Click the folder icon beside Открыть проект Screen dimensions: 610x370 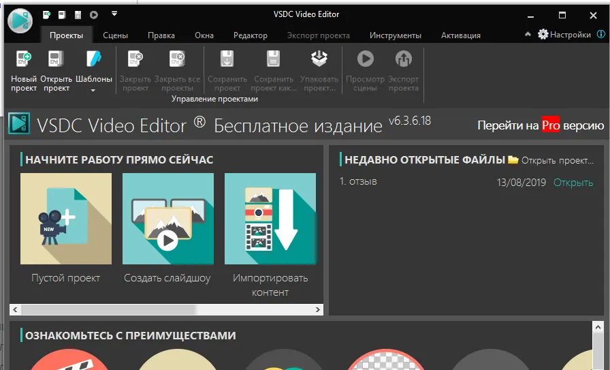pyautogui.click(x=513, y=159)
